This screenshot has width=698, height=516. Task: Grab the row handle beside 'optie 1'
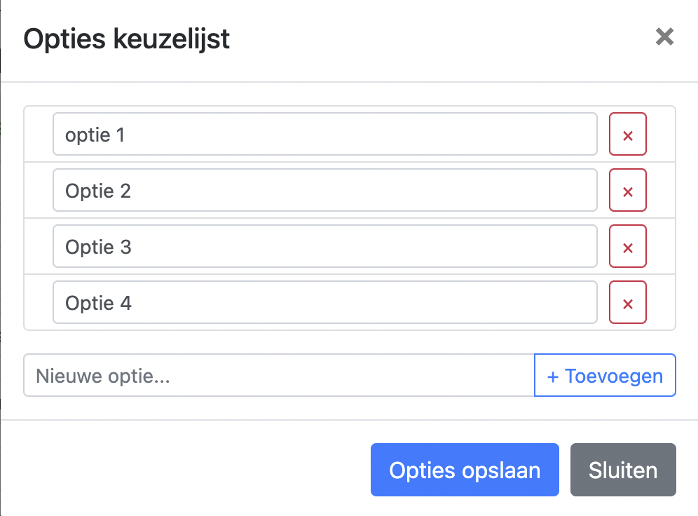[x=39, y=134]
